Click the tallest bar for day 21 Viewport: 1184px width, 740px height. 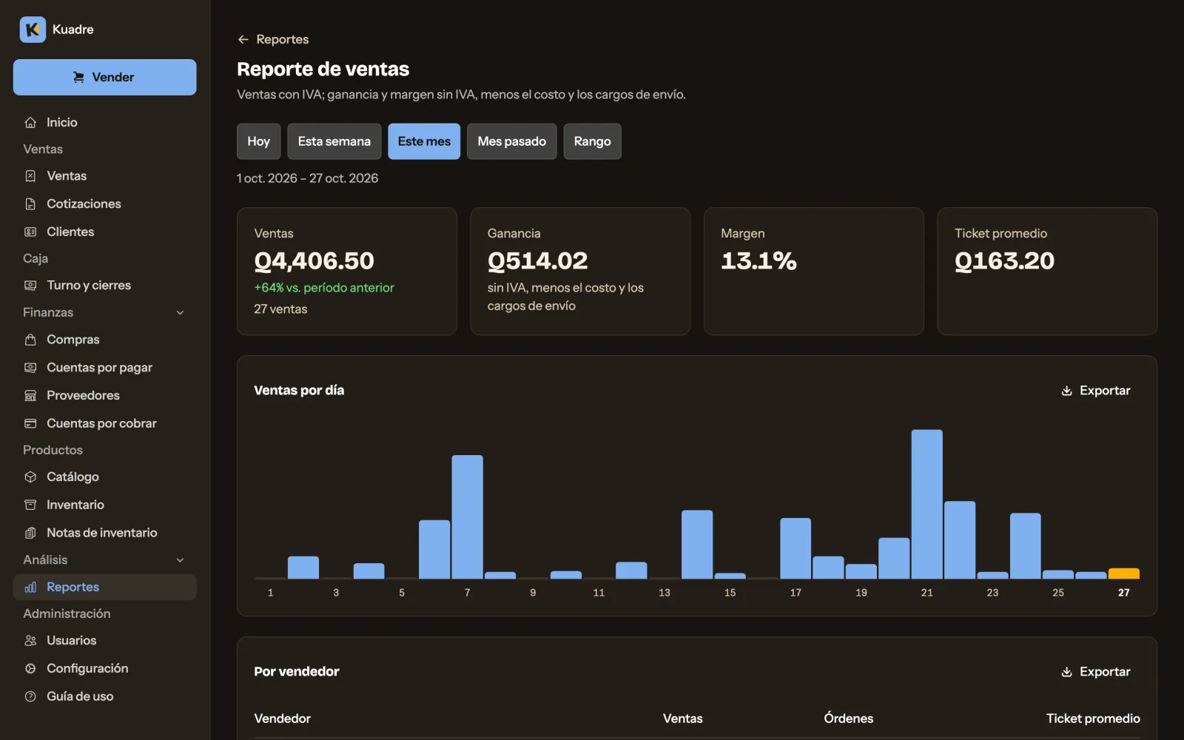click(x=926, y=504)
